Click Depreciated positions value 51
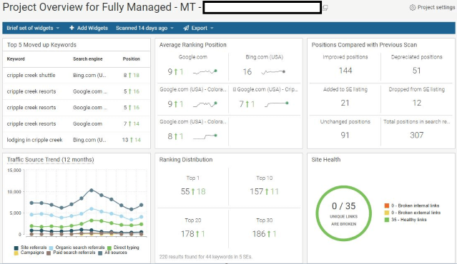This screenshot has height=264, width=457. [416, 71]
